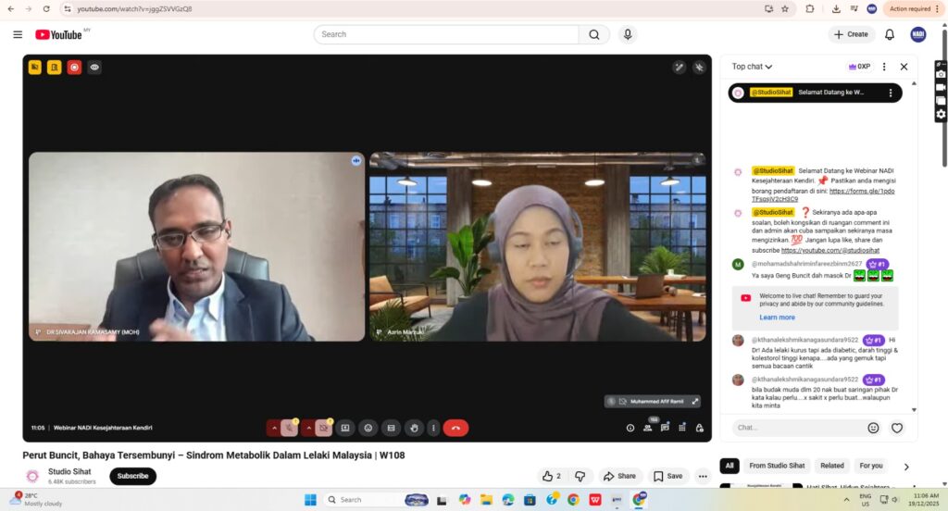The width and height of the screenshot is (948, 511).
Task: Click the red recording indicator icon
Action: tap(74, 67)
